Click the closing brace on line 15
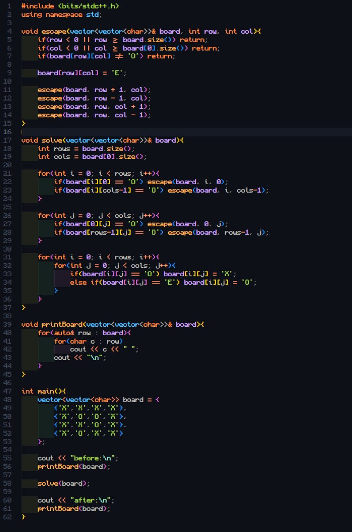The image size is (352, 532). coord(23,124)
